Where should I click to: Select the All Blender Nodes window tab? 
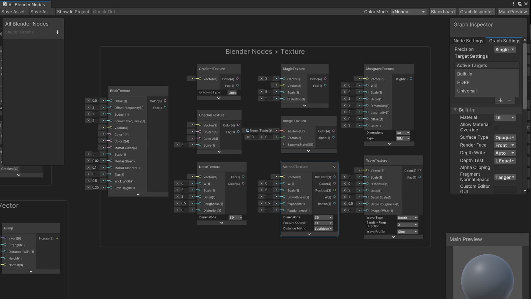26,4
